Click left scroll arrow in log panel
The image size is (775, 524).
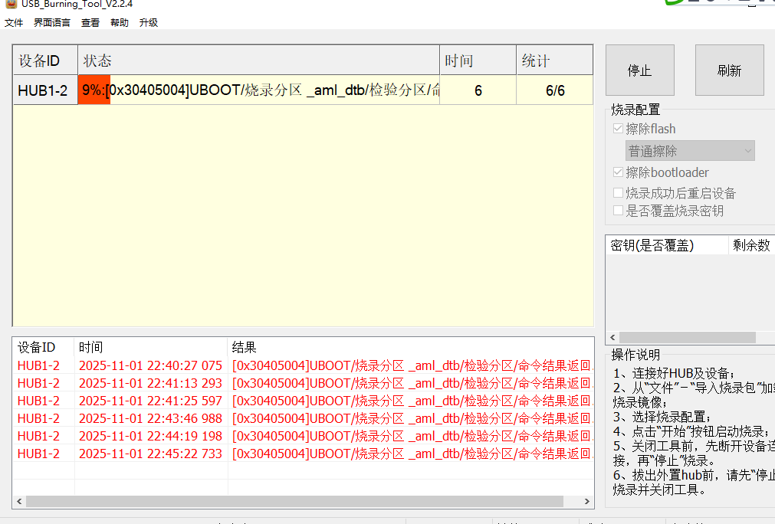point(18,502)
